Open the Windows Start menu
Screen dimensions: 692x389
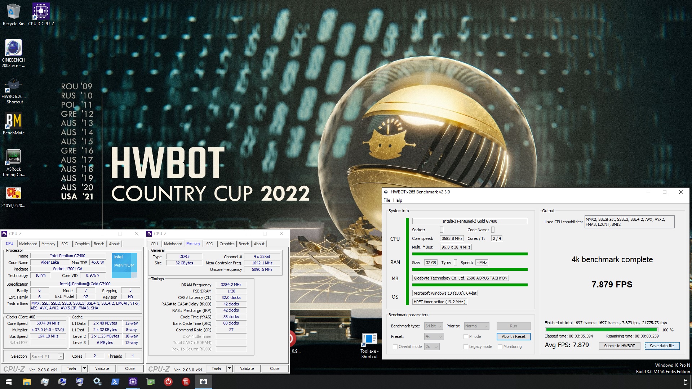(x=9, y=382)
